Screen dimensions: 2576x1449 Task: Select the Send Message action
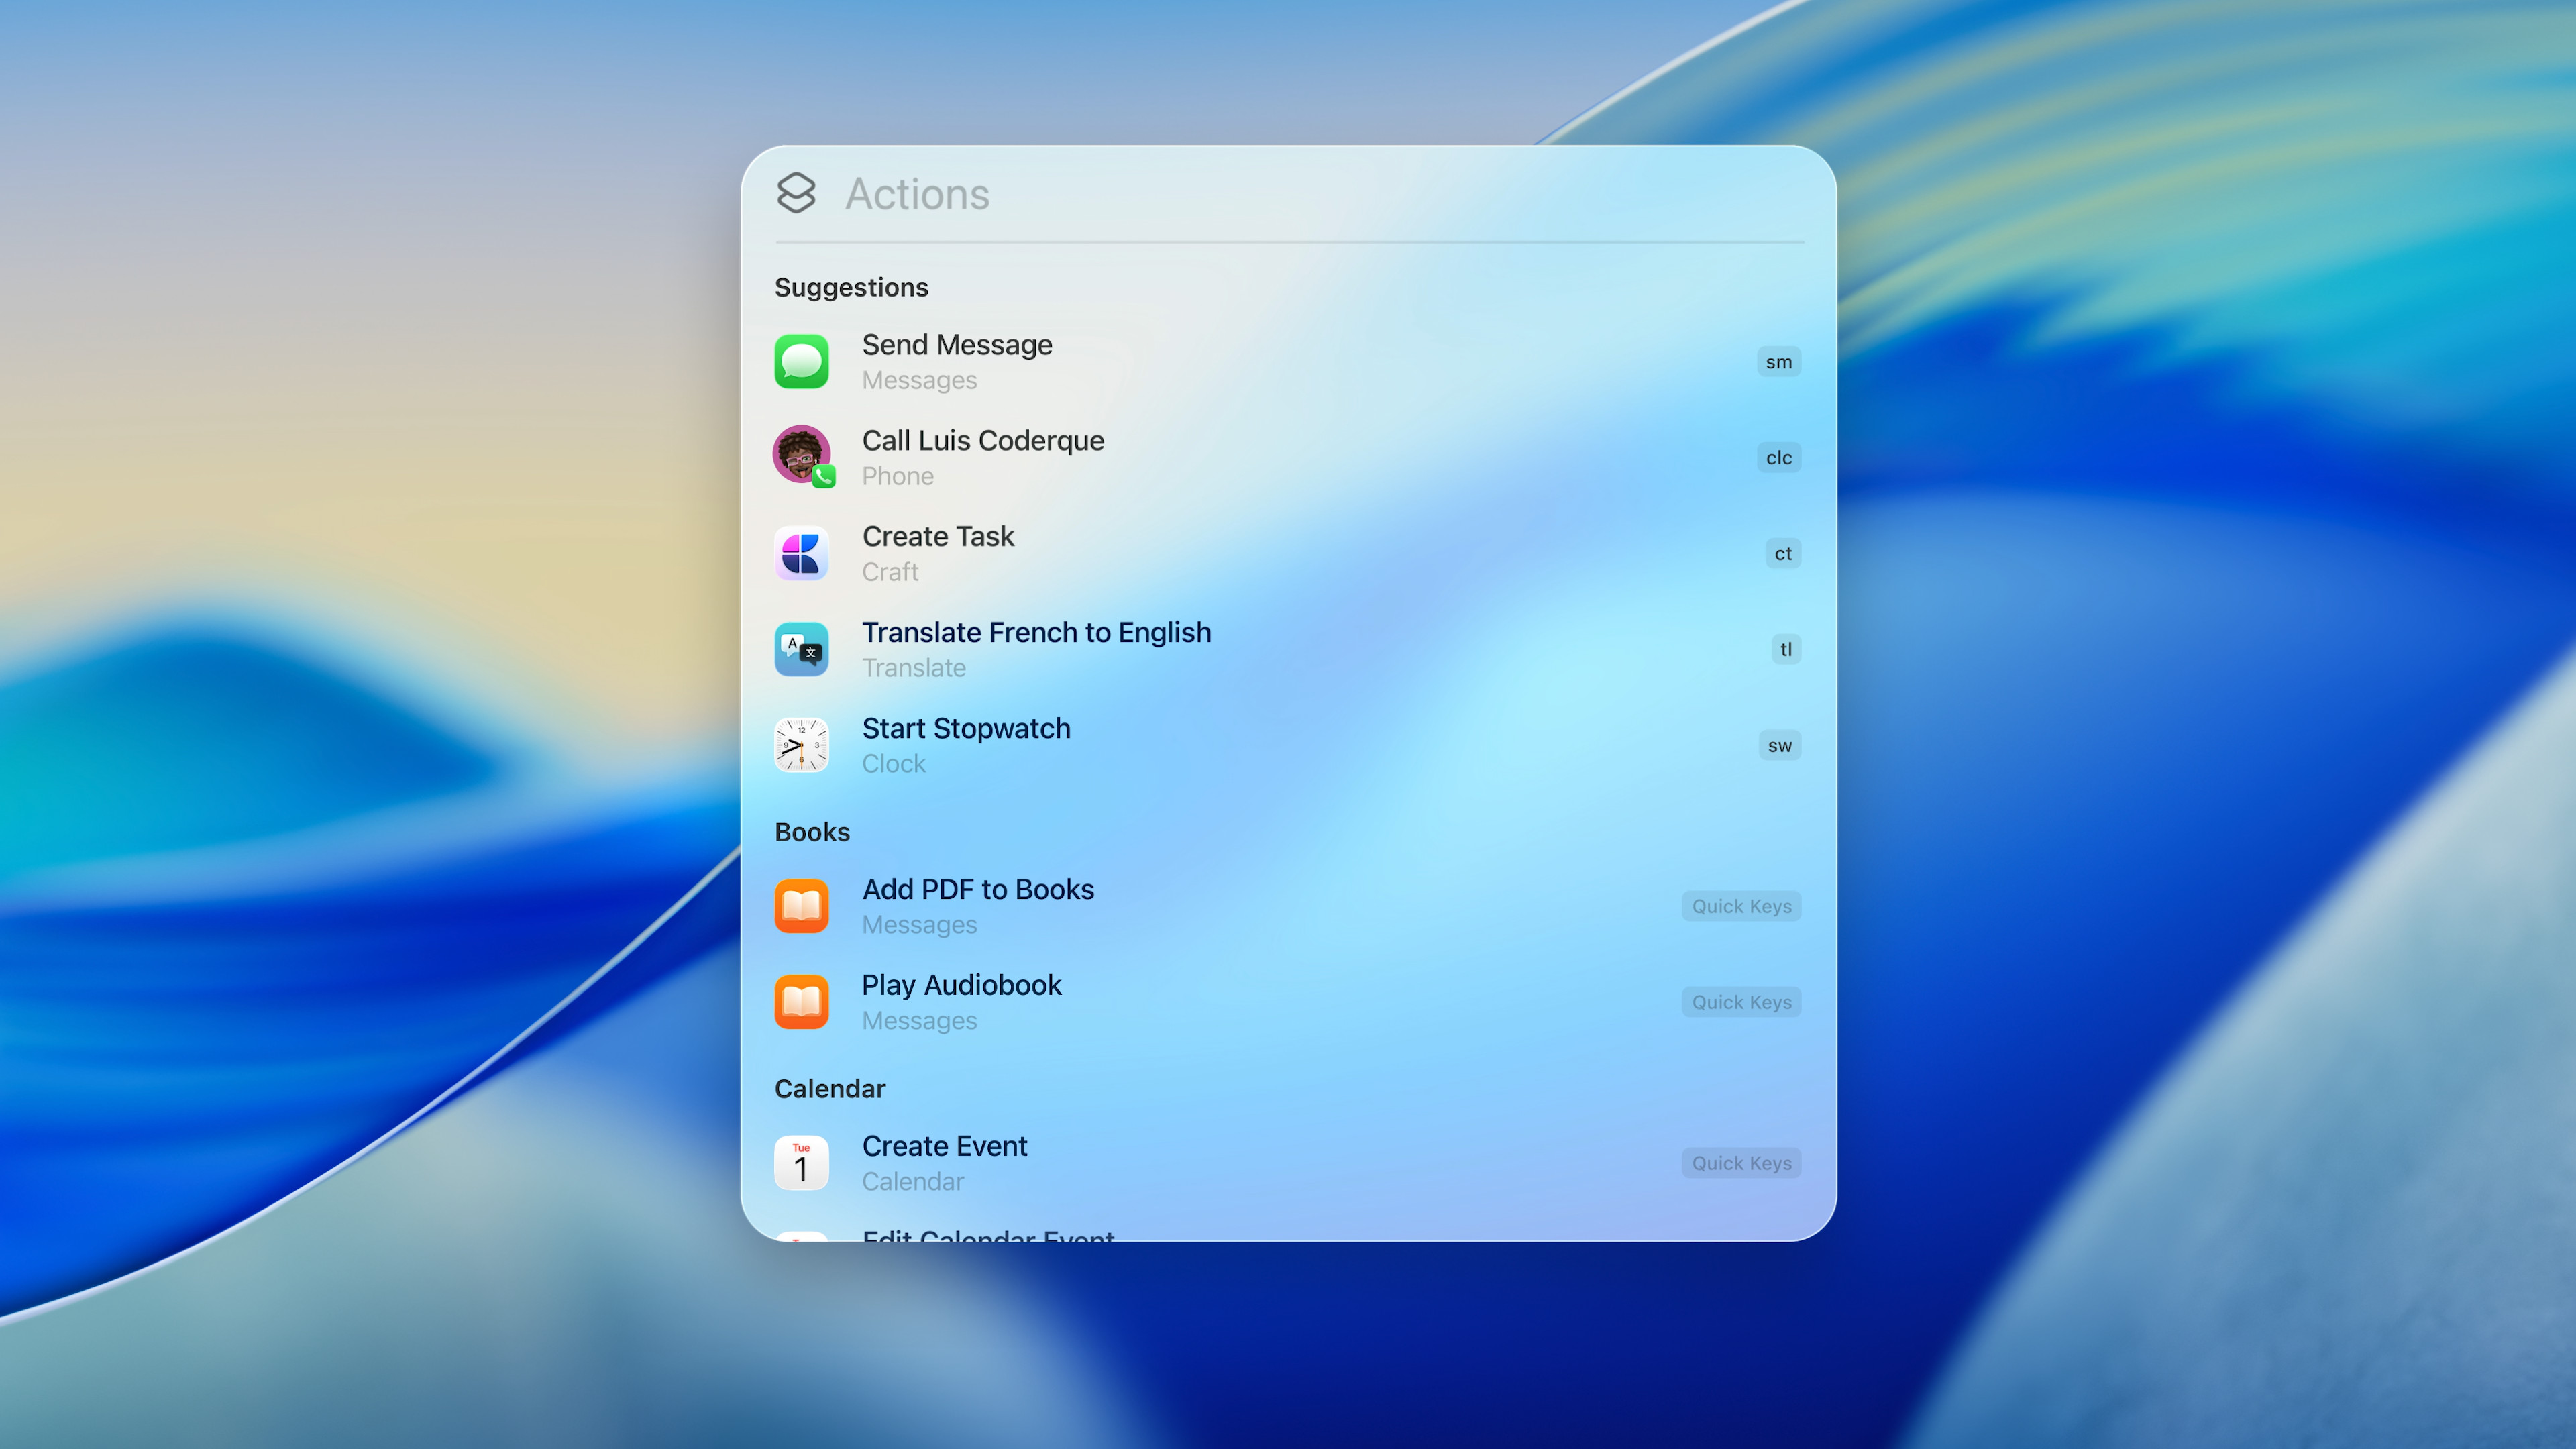click(956, 345)
